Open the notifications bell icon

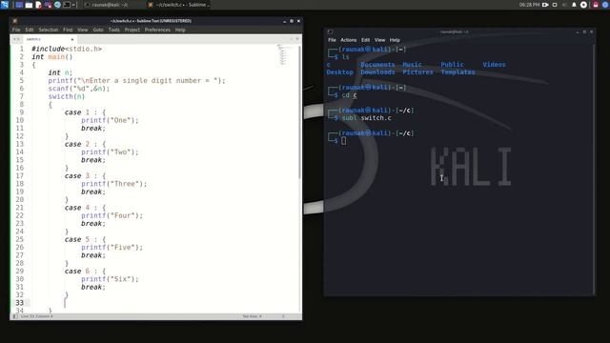tap(574, 5)
